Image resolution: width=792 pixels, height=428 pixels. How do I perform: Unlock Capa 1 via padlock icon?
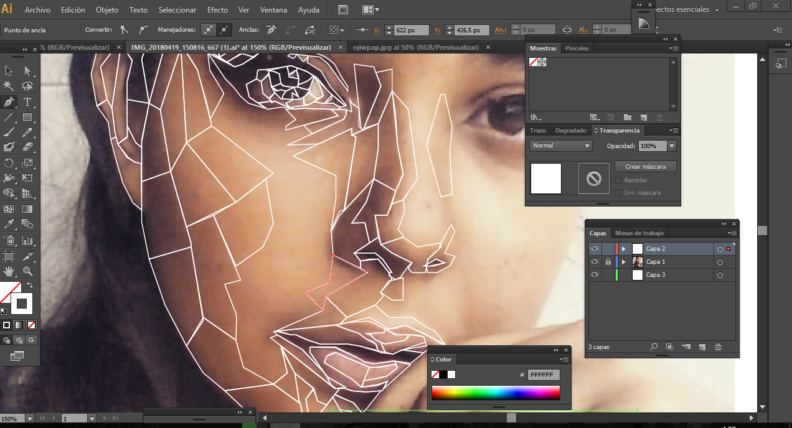[x=608, y=262]
